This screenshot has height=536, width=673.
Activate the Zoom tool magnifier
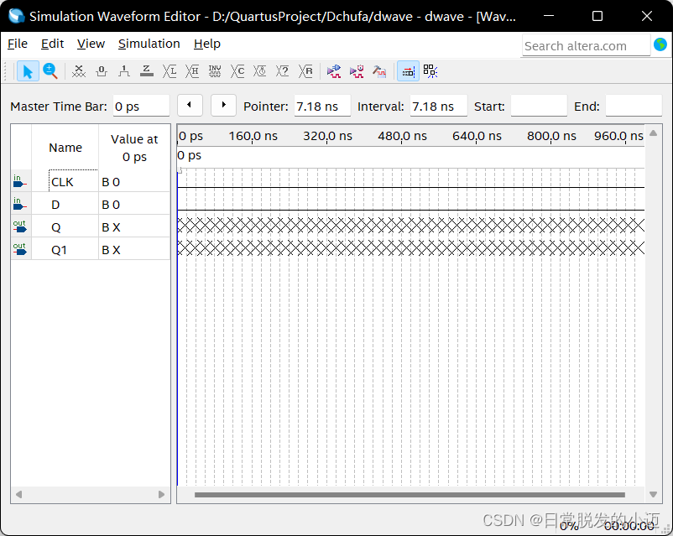[50, 71]
